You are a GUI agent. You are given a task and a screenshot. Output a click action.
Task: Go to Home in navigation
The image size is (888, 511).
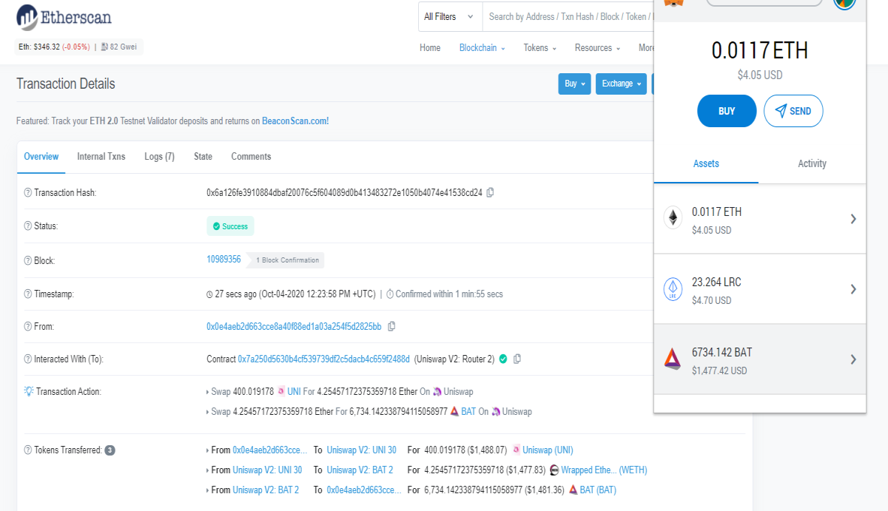click(x=430, y=48)
